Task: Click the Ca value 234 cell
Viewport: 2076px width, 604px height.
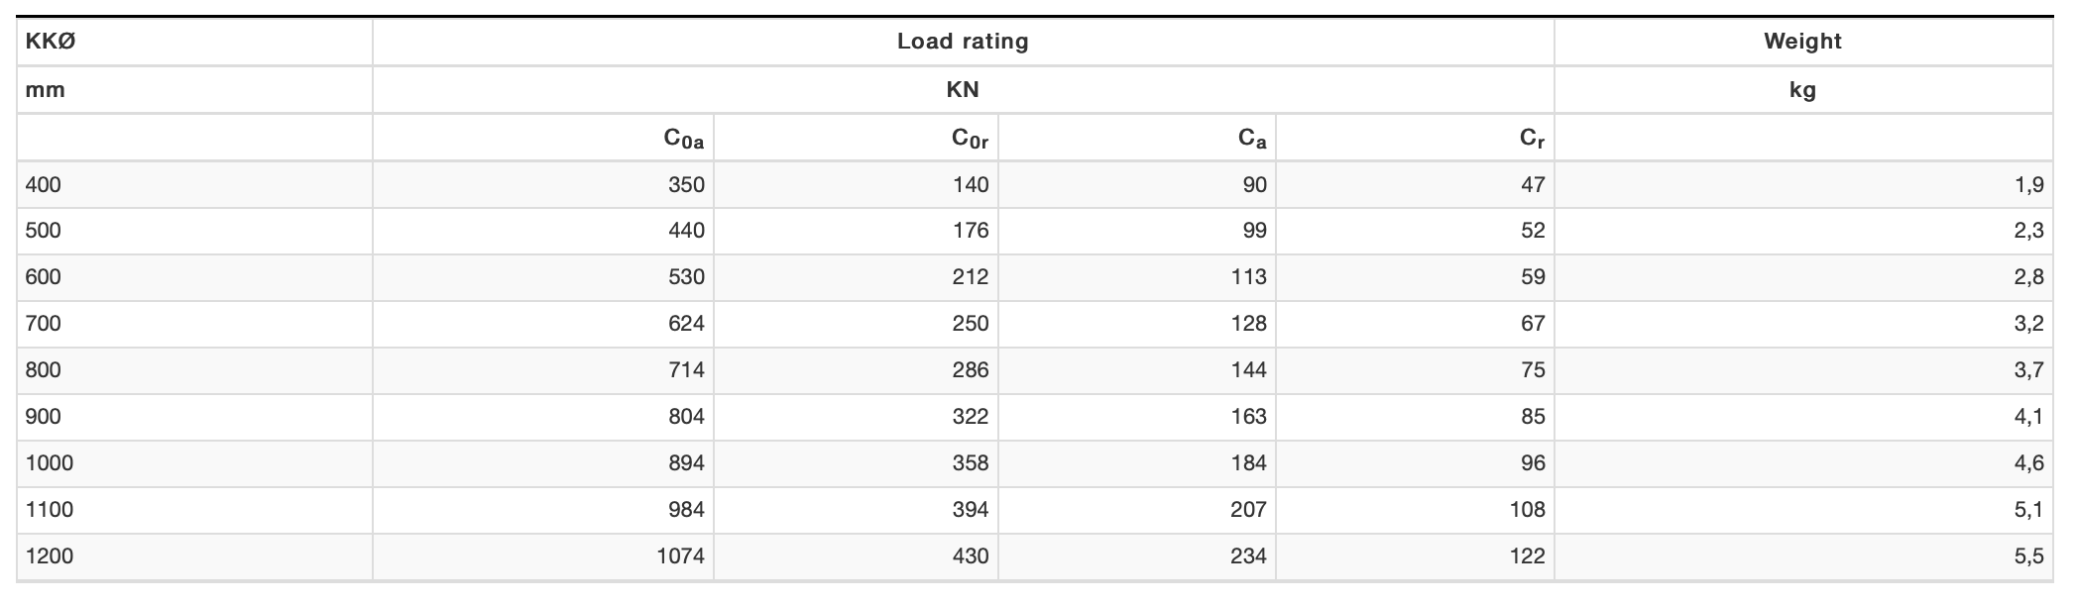Action: pyautogui.click(x=1137, y=556)
